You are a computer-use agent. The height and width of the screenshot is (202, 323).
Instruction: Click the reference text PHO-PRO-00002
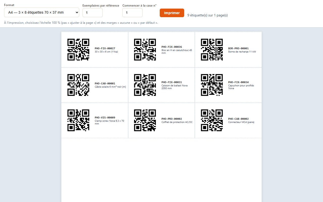172,119
